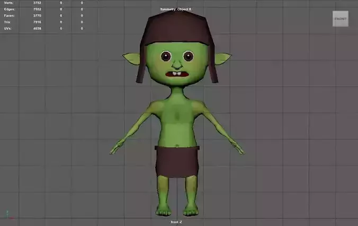Click the total count value beside UVs
Viewport: 358px width, 226px height.
pos(37,29)
